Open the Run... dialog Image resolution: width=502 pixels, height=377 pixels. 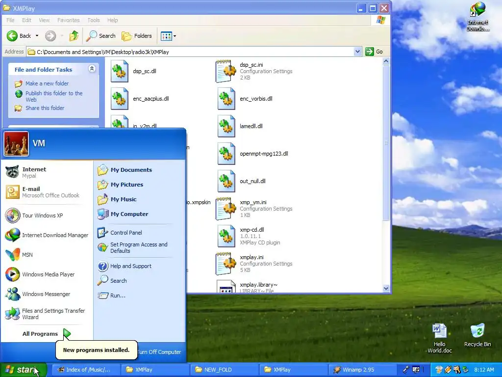point(139,296)
